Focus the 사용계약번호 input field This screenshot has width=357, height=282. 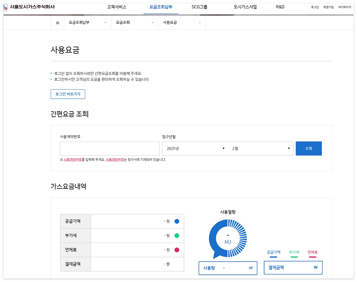110,149
